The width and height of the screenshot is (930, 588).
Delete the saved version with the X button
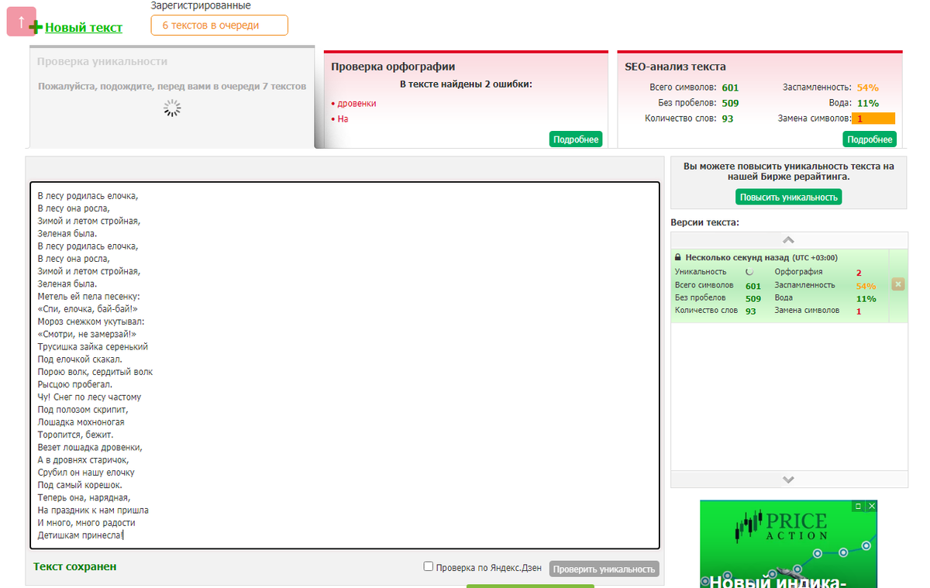tap(898, 284)
